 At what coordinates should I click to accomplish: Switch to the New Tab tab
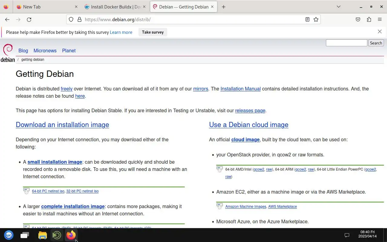pos(47,7)
